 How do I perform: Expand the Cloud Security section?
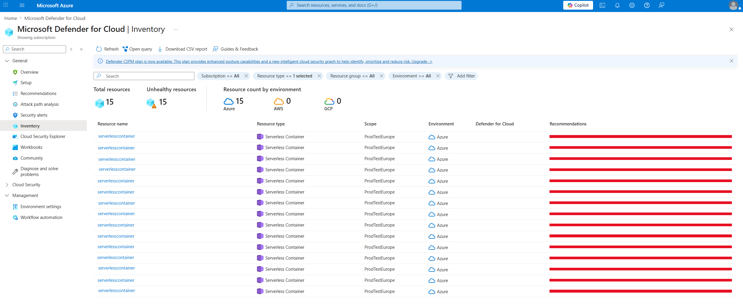coord(7,185)
